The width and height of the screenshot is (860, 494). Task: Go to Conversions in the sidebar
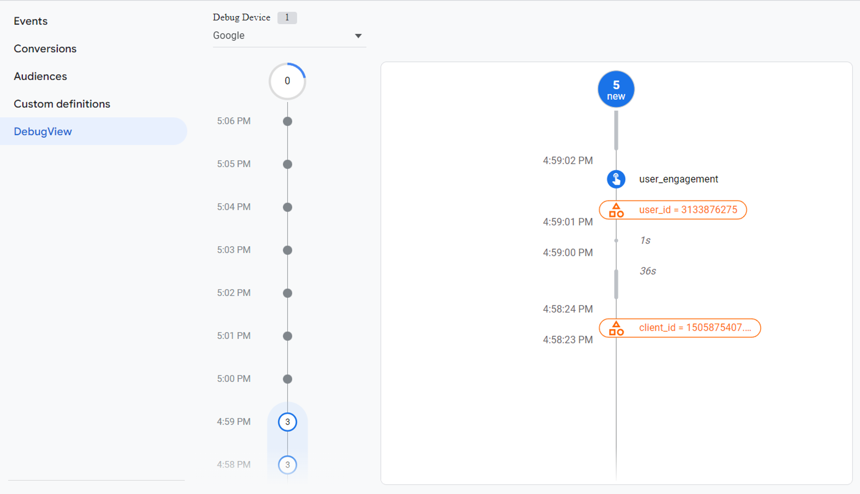tap(45, 49)
